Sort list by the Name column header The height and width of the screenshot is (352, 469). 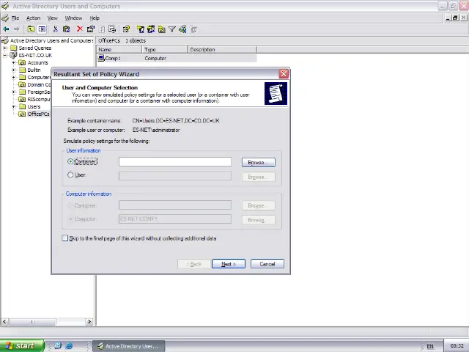119,49
